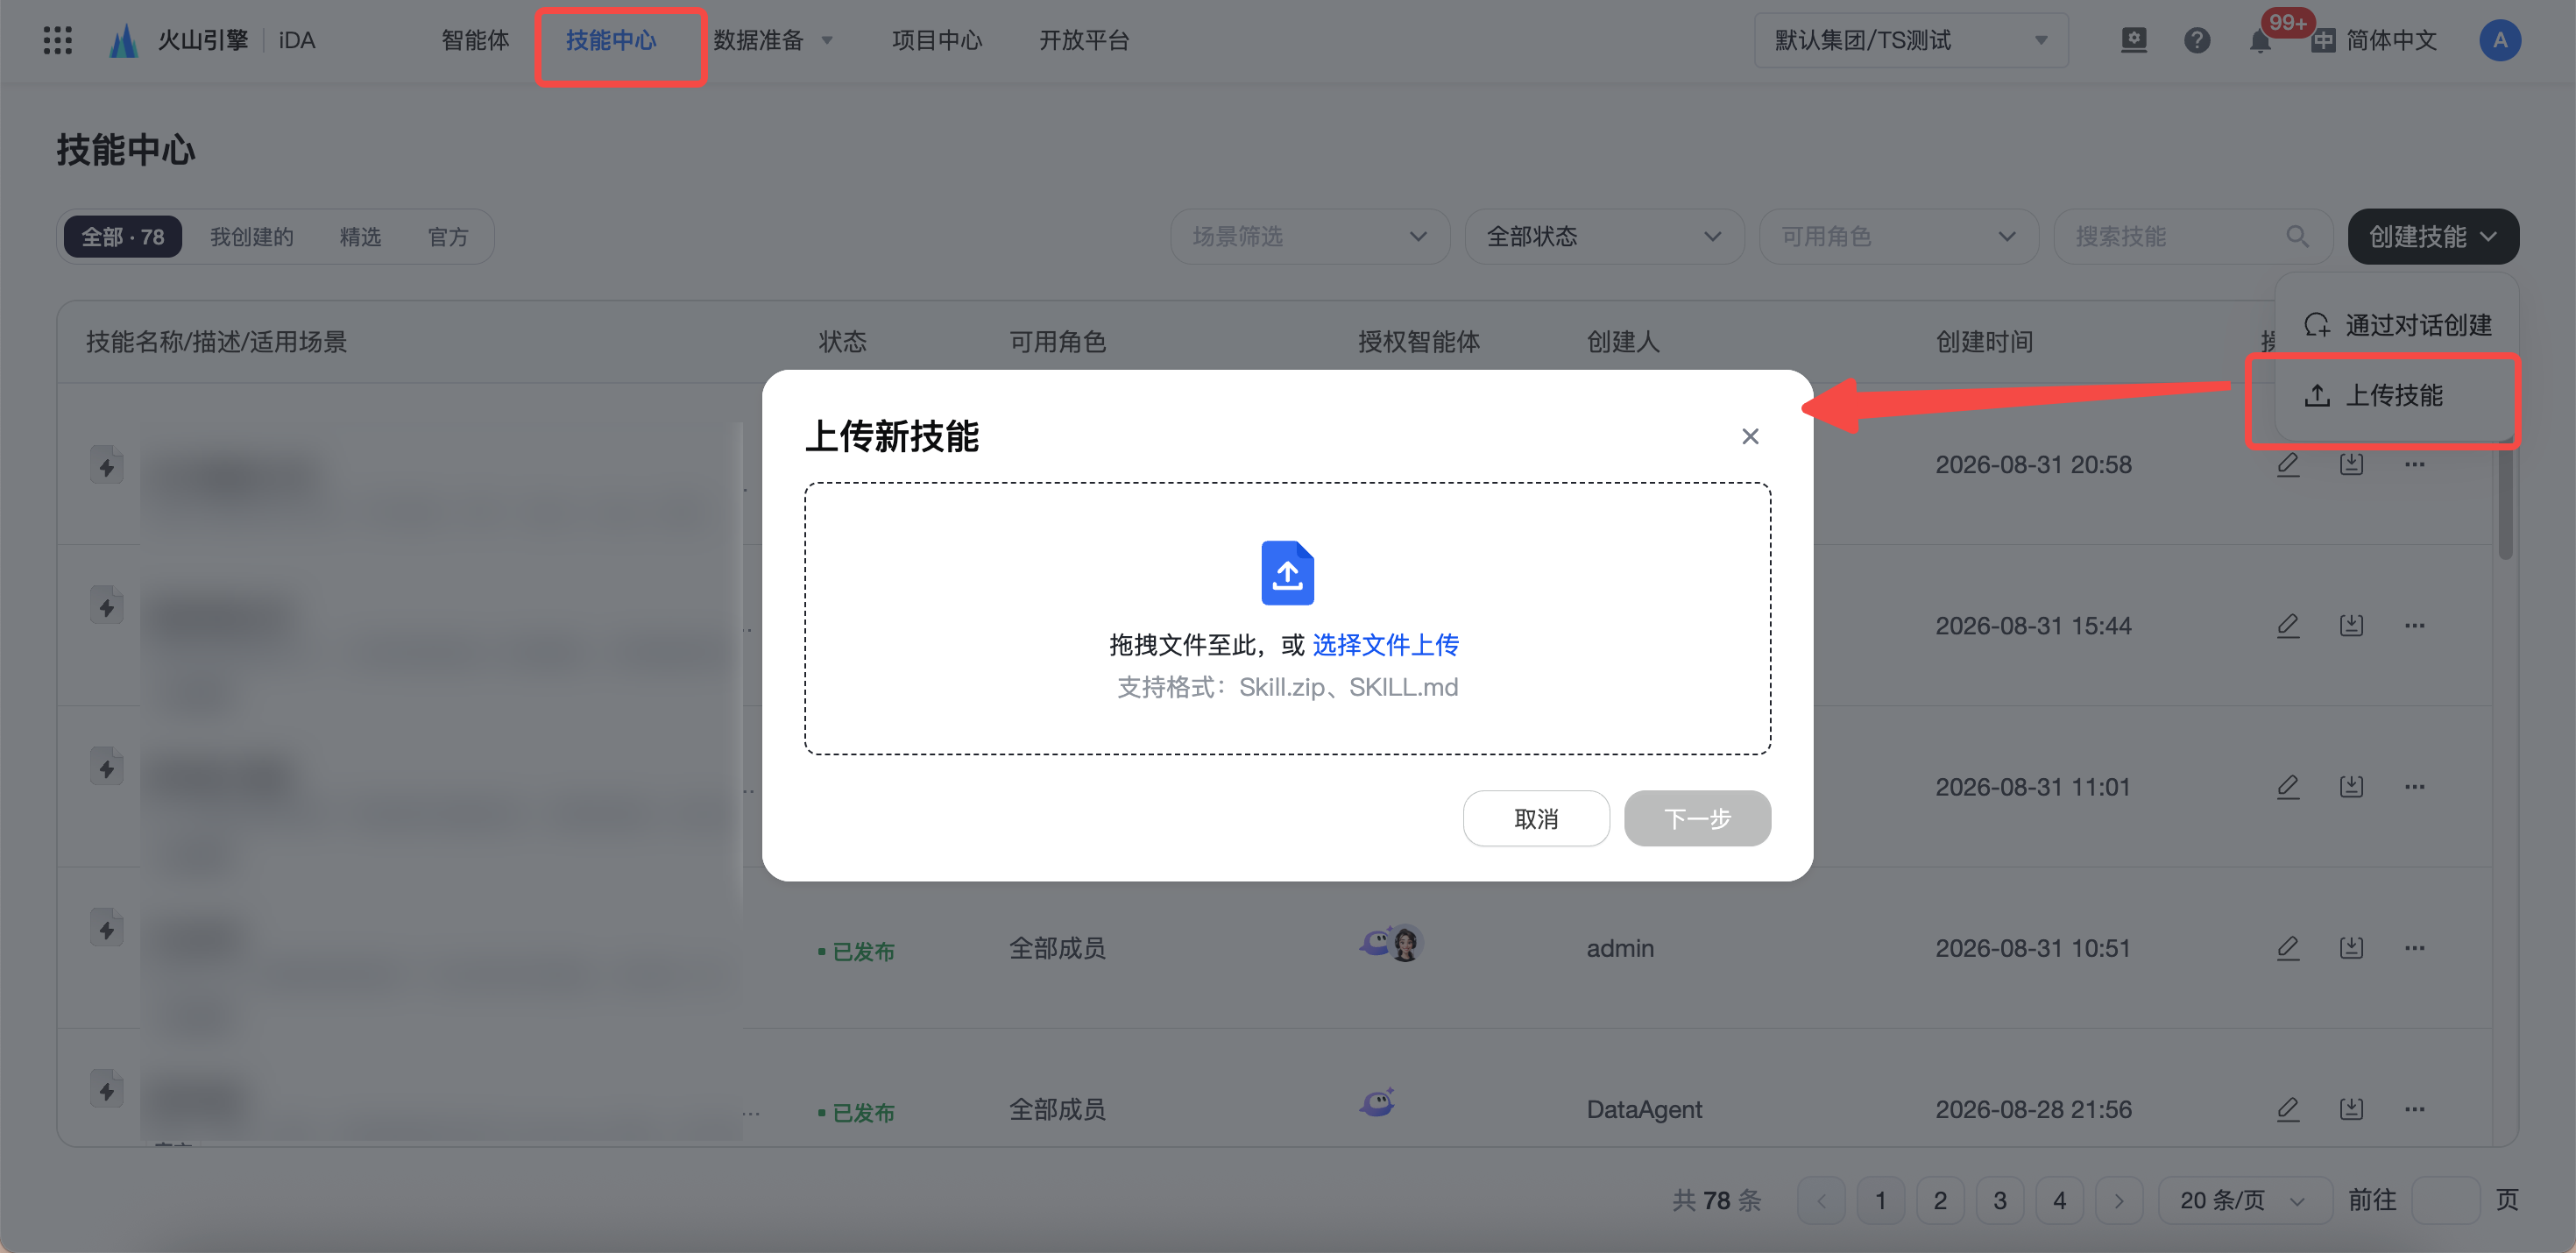Image resolution: width=2576 pixels, height=1253 pixels.
Task: Switch to 智能体 tab
Action: (x=475, y=40)
